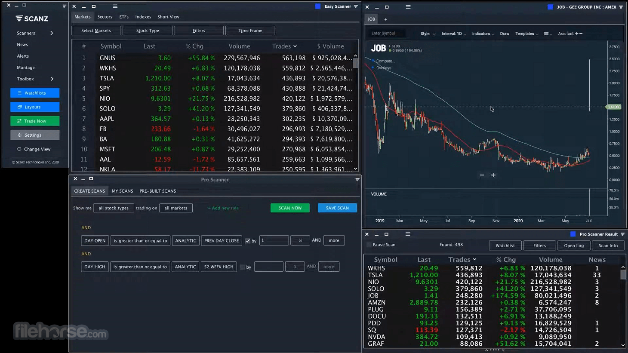This screenshot has width=628, height=353.
Task: Switch to Indexes tab
Action: (x=143, y=17)
